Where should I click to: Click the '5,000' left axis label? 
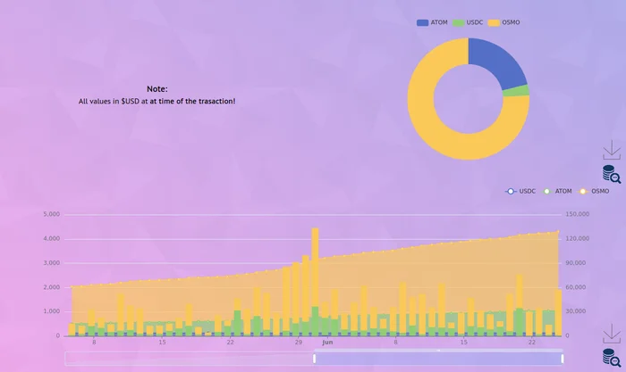(x=52, y=214)
